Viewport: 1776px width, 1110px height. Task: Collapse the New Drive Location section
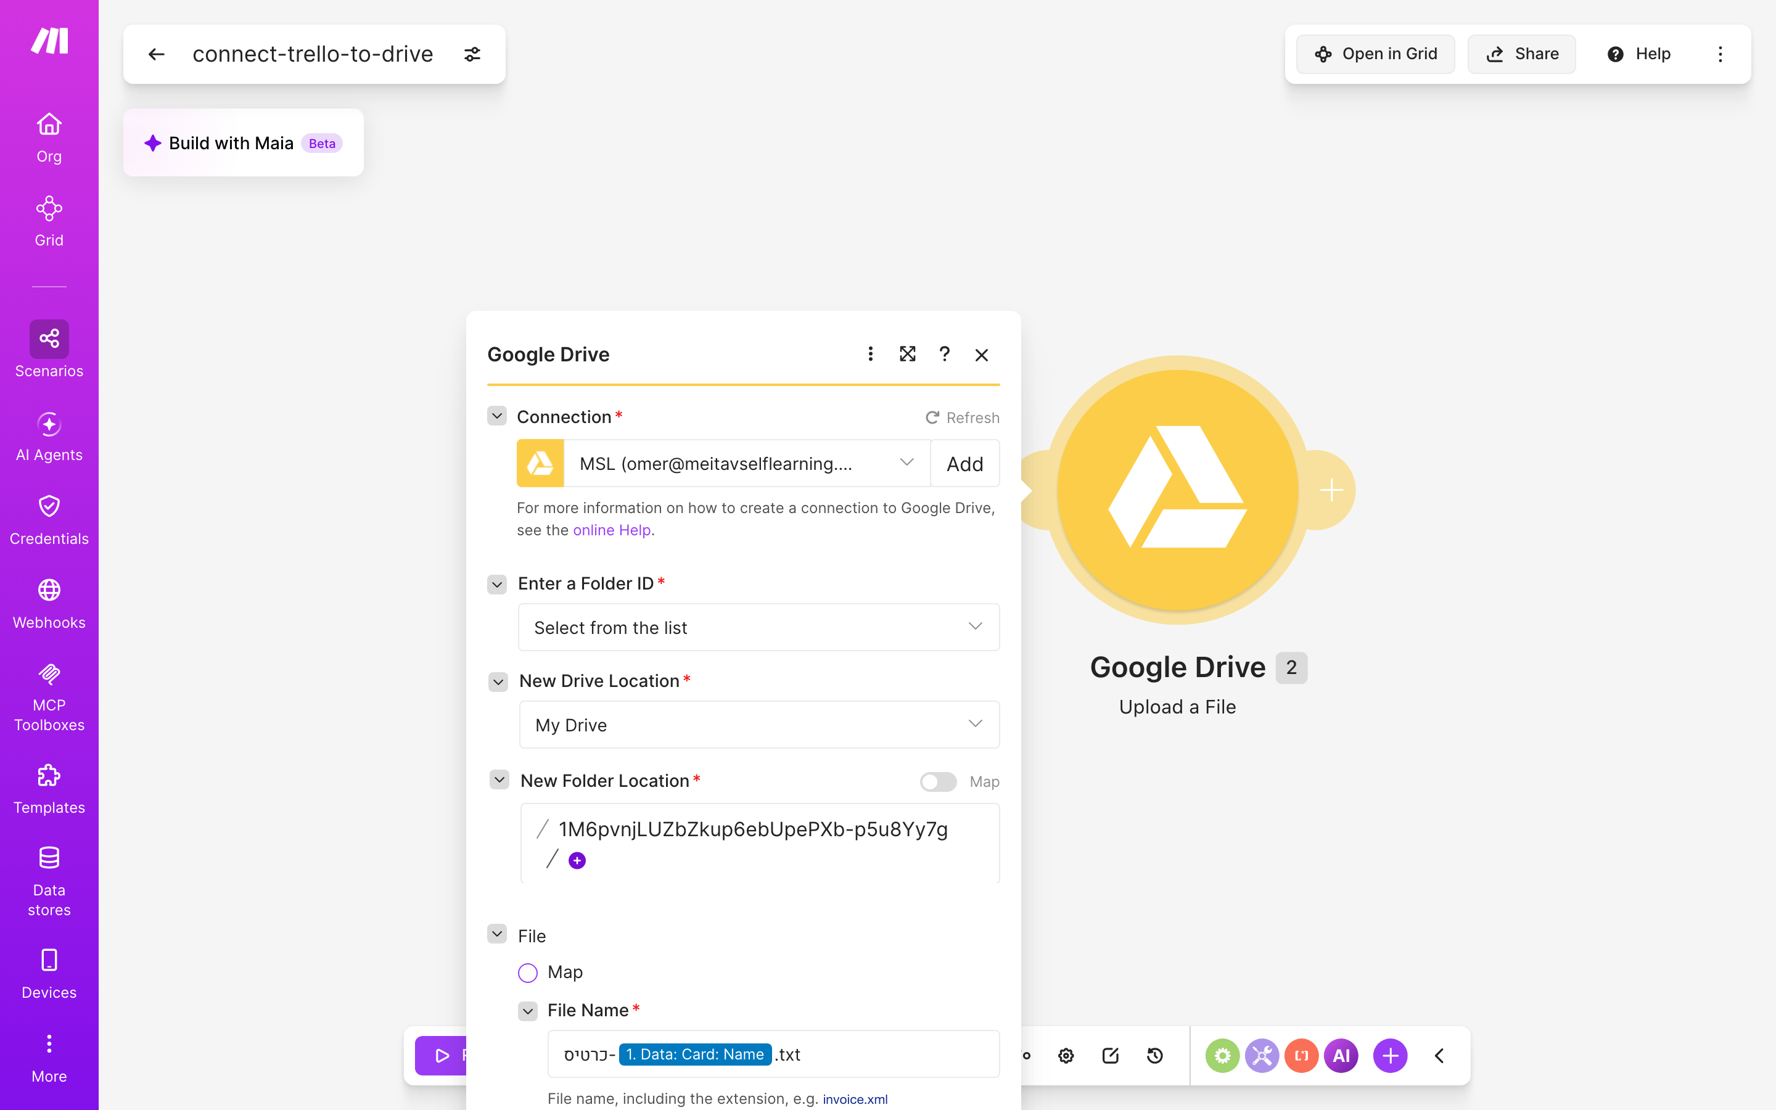(498, 681)
